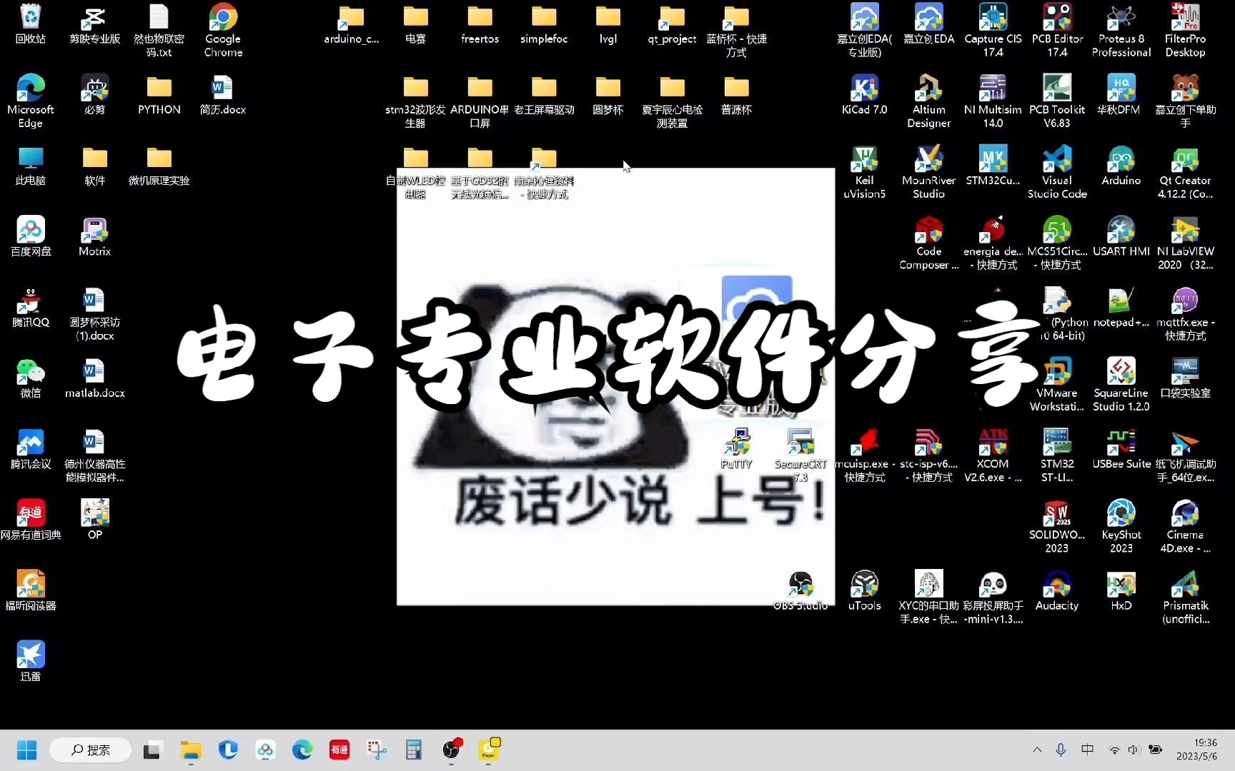Launch STM32 ST-LINK utility

click(x=1057, y=454)
